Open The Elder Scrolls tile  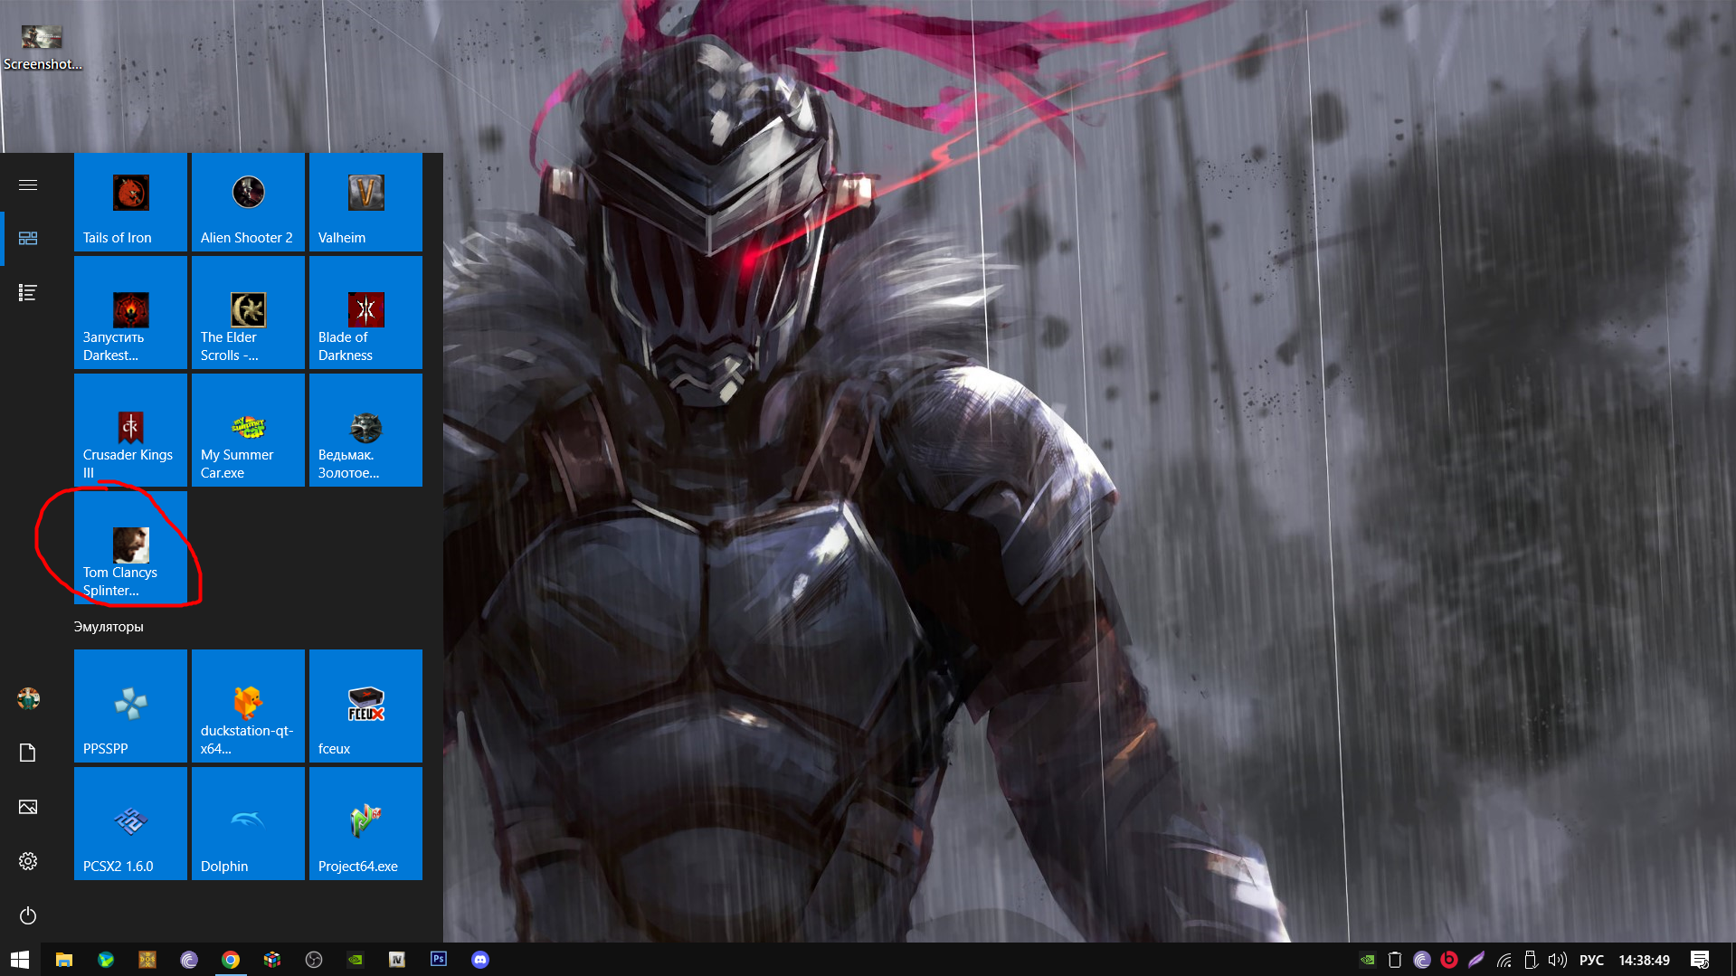pyautogui.click(x=248, y=312)
